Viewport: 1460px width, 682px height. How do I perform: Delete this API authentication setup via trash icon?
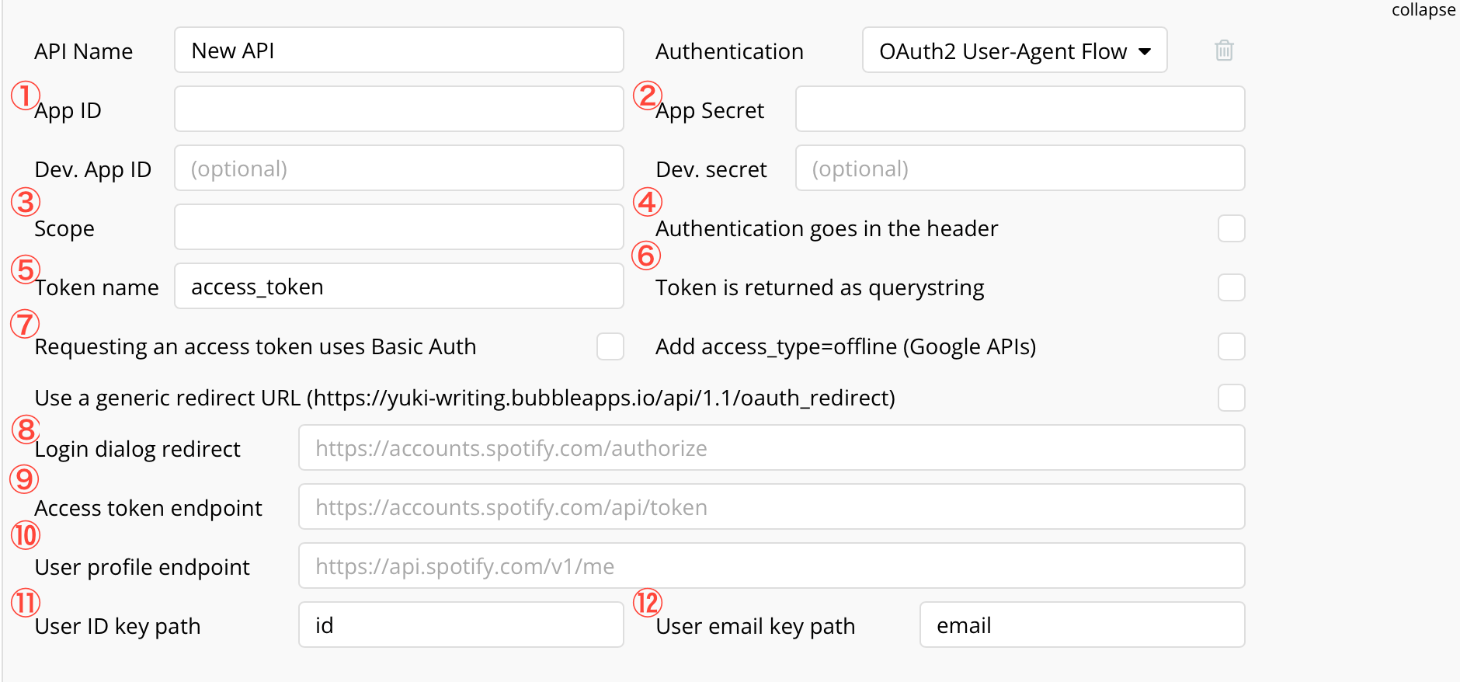point(1224,50)
